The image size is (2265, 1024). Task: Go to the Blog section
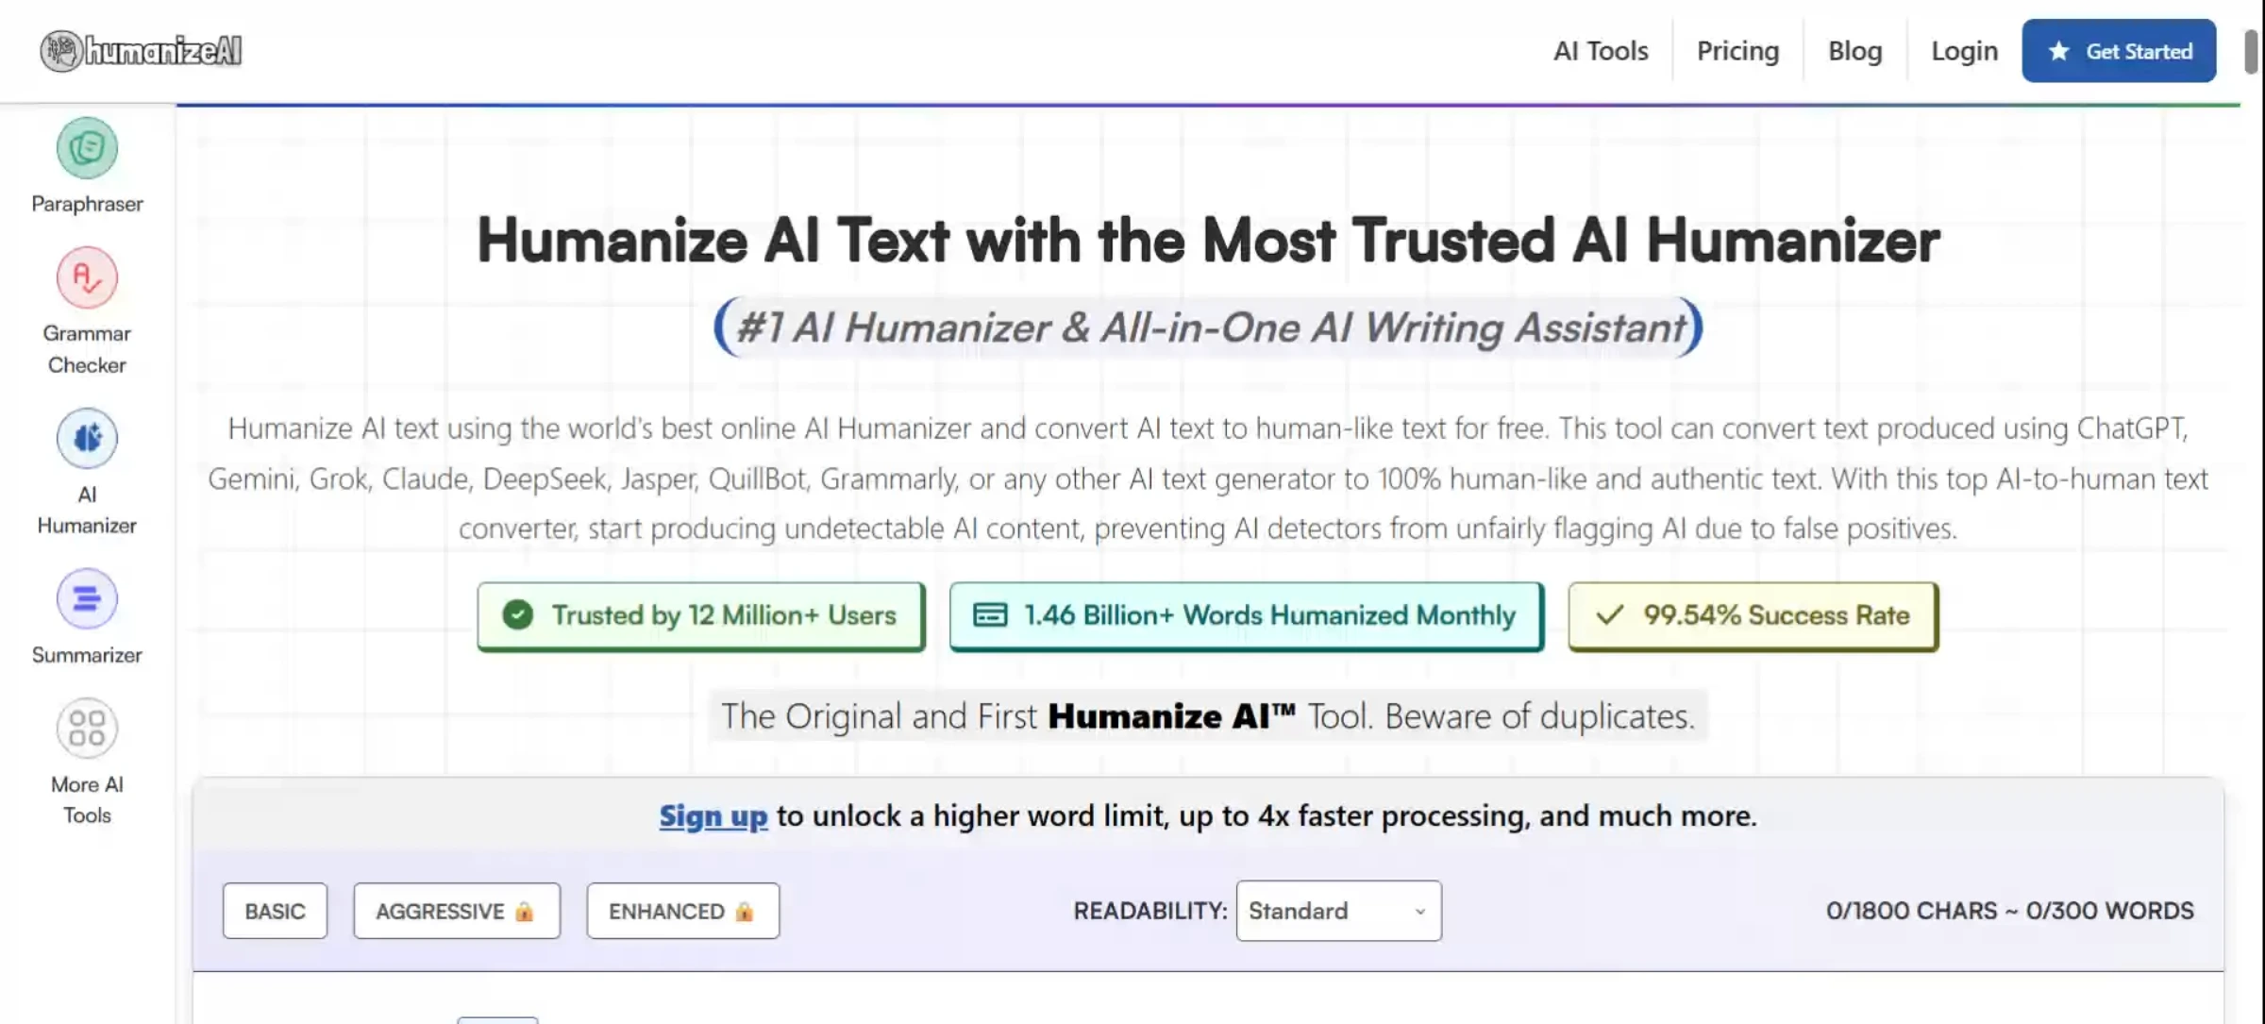1854,50
